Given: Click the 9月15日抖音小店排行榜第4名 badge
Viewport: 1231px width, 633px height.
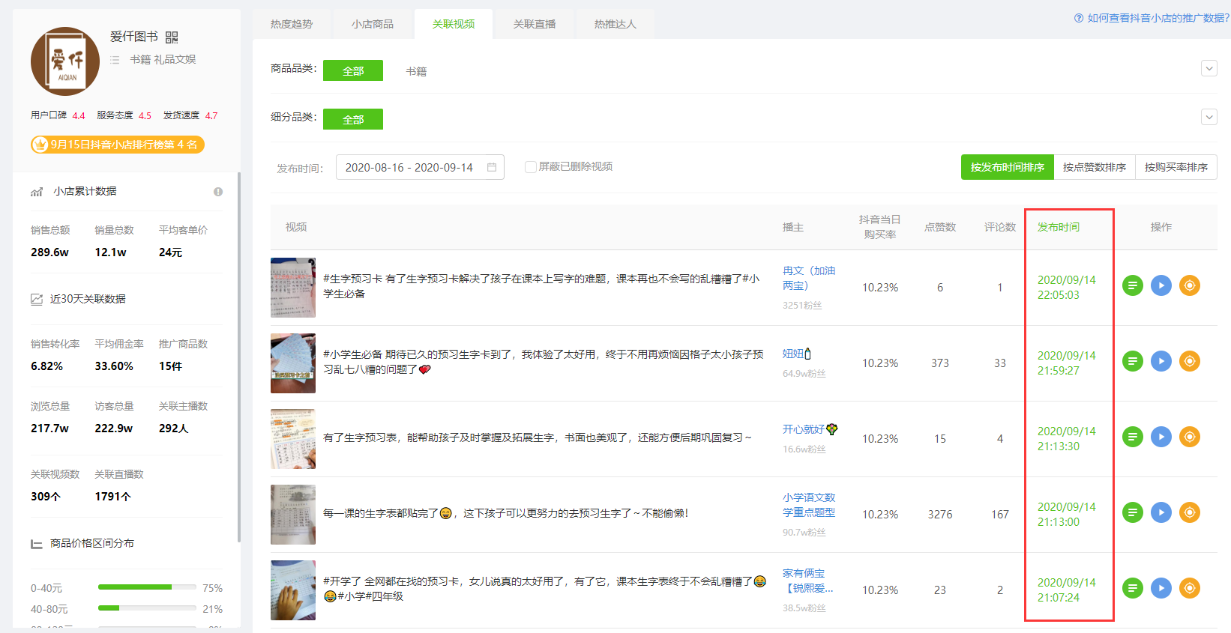Looking at the screenshot, I should click(117, 145).
